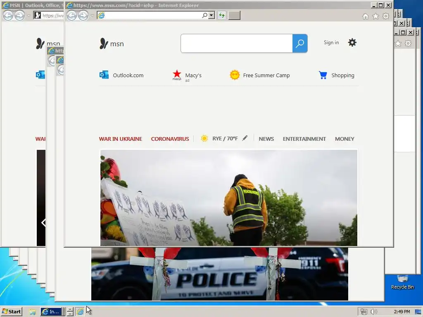The width and height of the screenshot is (423, 317).
Task: Click the msn logo in the left background window
Action: 48,43
